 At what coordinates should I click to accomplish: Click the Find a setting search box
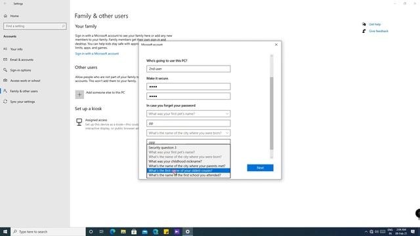(35, 26)
